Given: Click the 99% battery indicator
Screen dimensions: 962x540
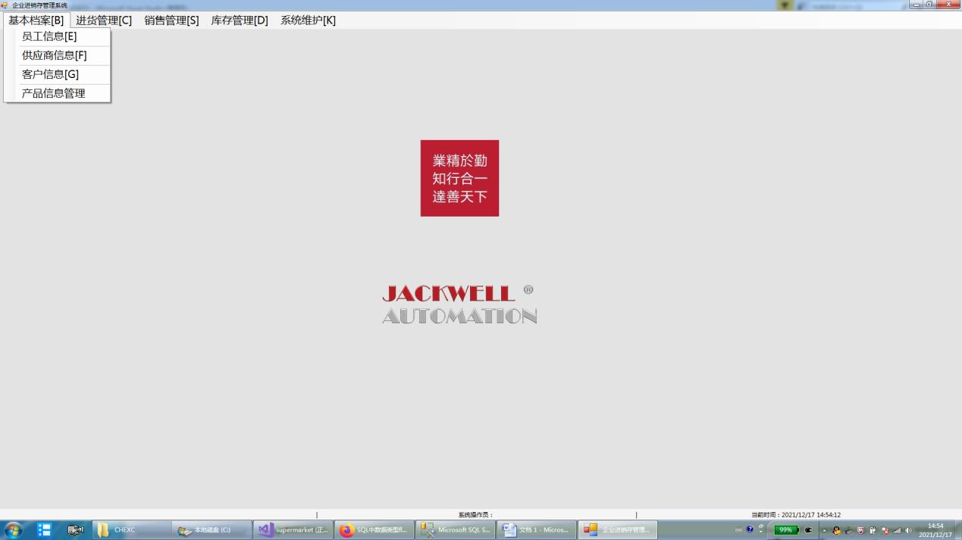Looking at the screenshot, I should click(x=786, y=530).
